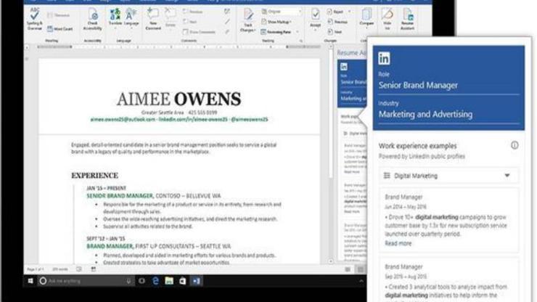Click Read more under first Brand Manager
This screenshot has width=537, height=302.
click(x=398, y=243)
